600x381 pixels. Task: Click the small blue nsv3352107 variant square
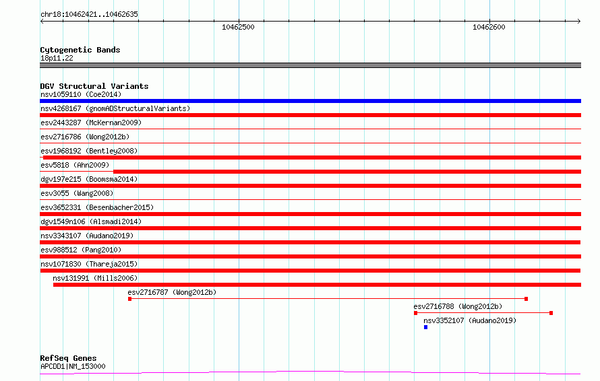click(425, 327)
